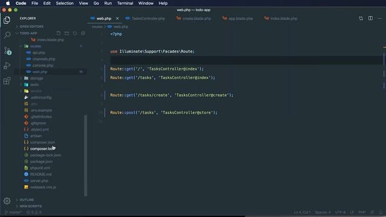Change end of line sequence LF

pyautogui.click(x=352, y=212)
